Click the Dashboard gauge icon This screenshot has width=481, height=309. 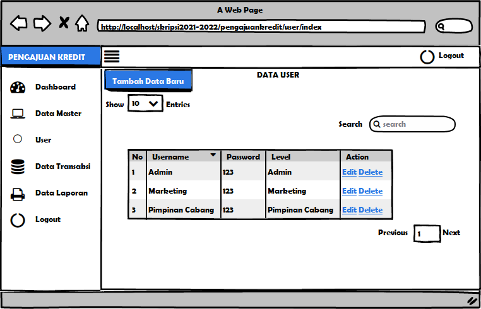(x=18, y=88)
